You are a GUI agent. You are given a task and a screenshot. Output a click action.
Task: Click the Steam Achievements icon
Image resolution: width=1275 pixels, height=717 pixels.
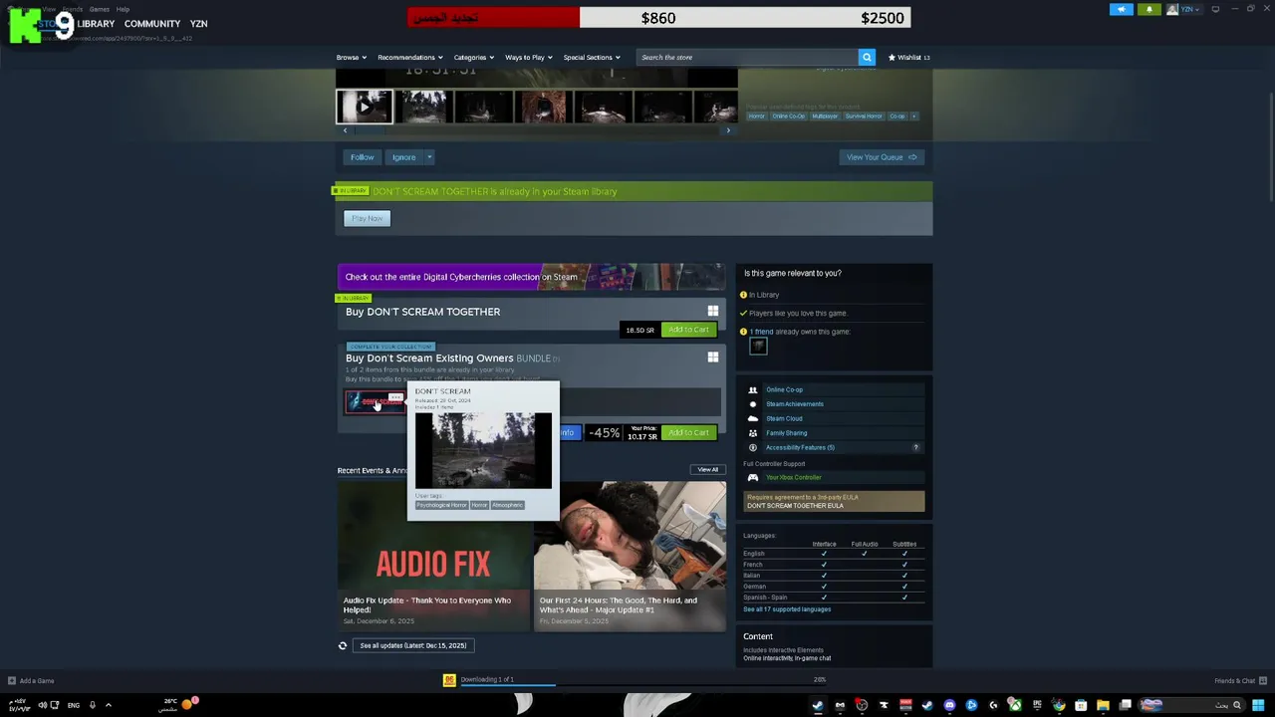point(753,404)
